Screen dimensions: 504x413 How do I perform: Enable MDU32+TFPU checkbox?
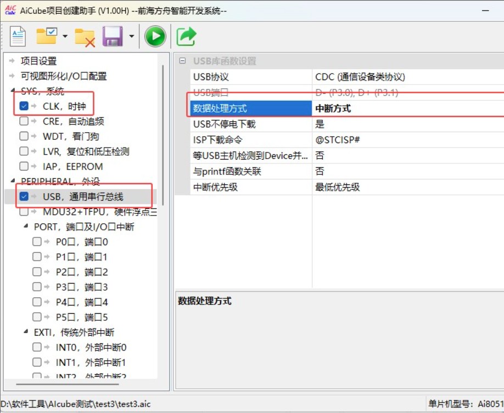tap(24, 212)
